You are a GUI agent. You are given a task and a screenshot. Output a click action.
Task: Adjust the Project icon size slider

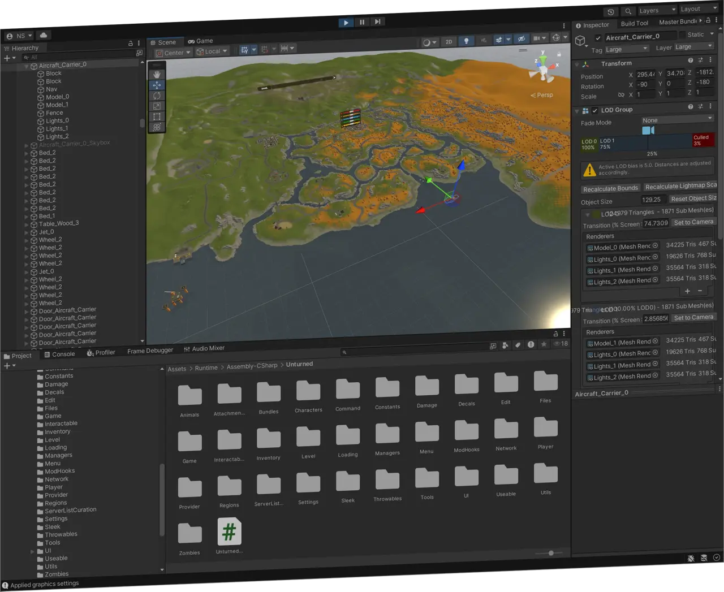(549, 553)
